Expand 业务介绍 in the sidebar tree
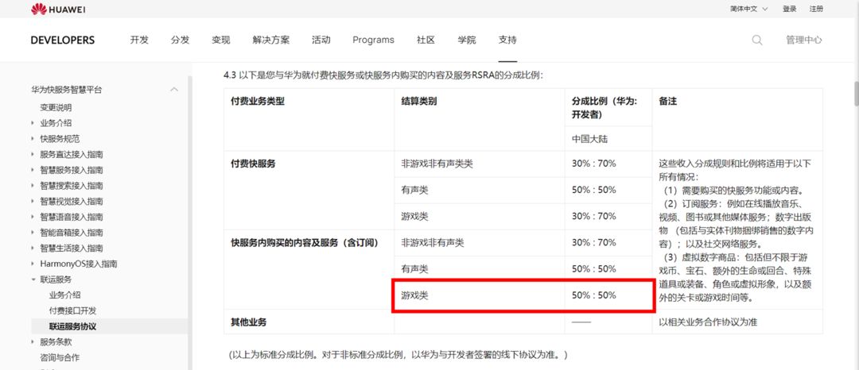859x370 pixels. tap(33, 123)
